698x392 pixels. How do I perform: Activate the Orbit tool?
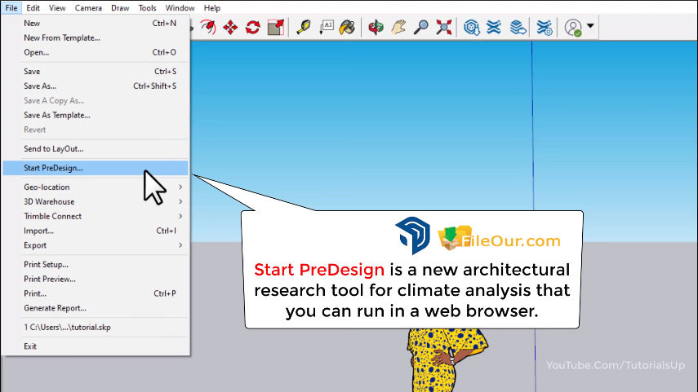tap(376, 28)
